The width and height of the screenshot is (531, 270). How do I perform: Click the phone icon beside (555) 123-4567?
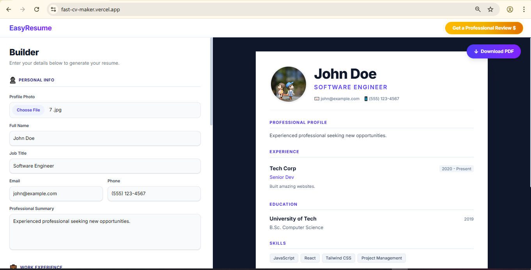[365, 99]
